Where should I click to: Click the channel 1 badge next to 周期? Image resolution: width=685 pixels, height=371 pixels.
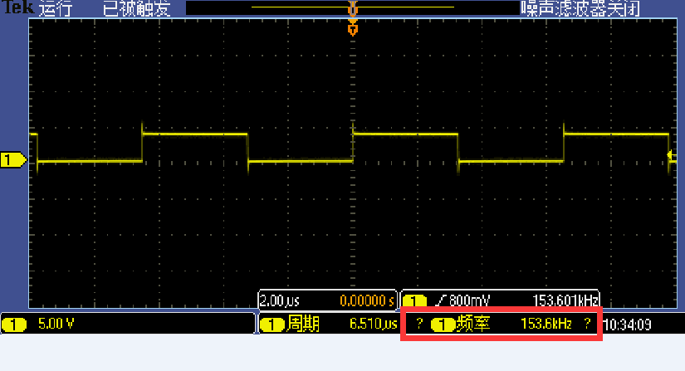tap(272, 324)
